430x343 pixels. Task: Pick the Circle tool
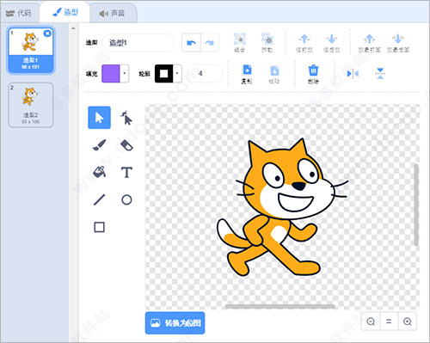126,199
